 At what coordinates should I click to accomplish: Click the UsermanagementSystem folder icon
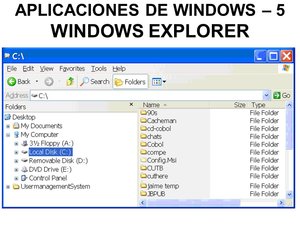16,186
